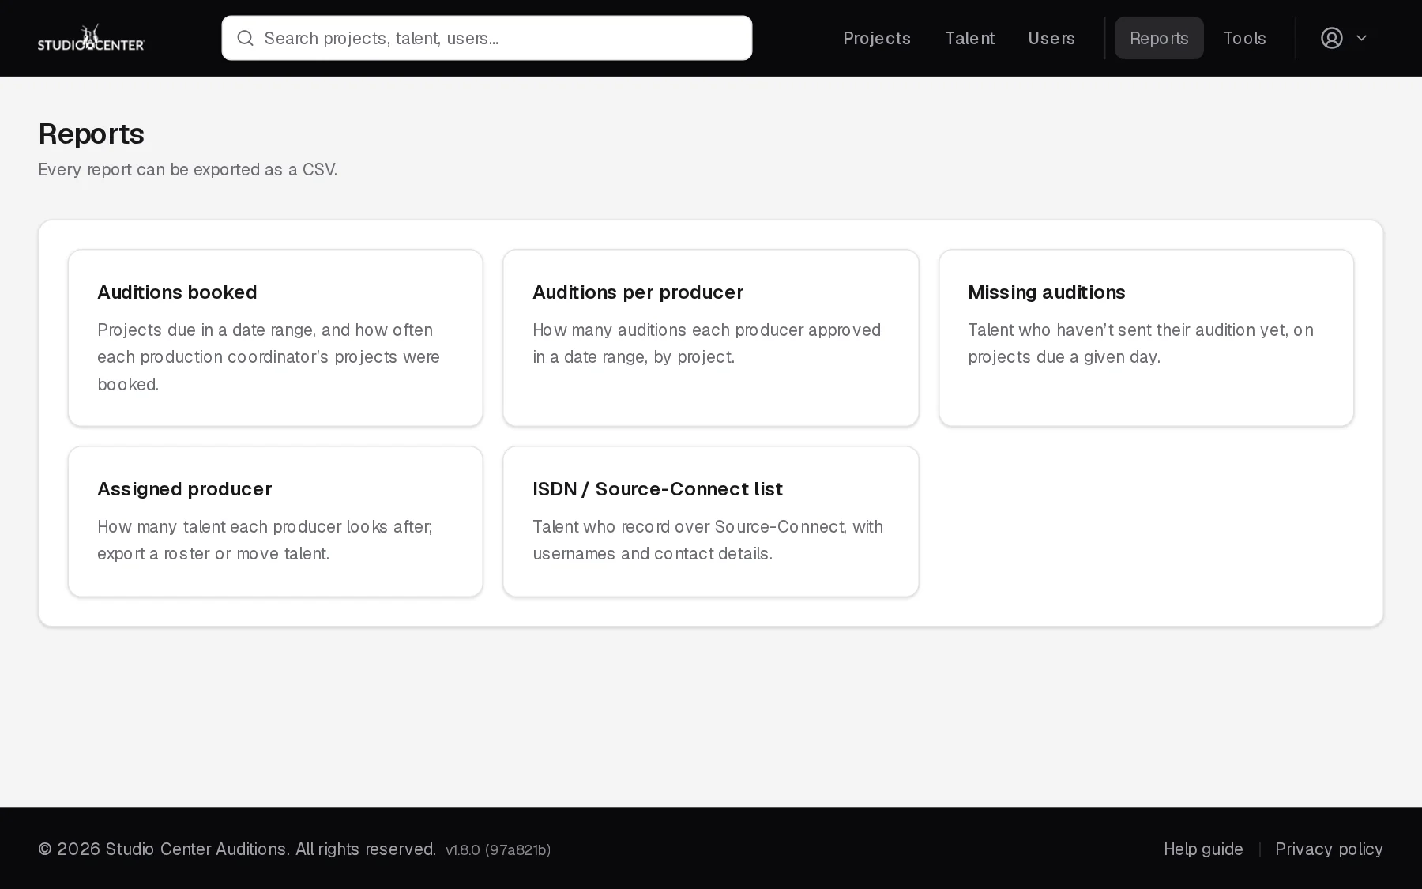This screenshot has height=889, width=1422.
Task: Click the 'How many talent each producer looks after' description
Action: coord(265,540)
